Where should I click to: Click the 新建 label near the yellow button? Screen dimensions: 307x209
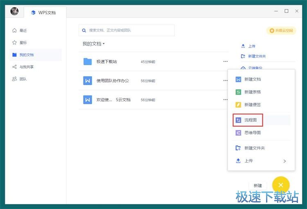pyautogui.click(x=257, y=186)
